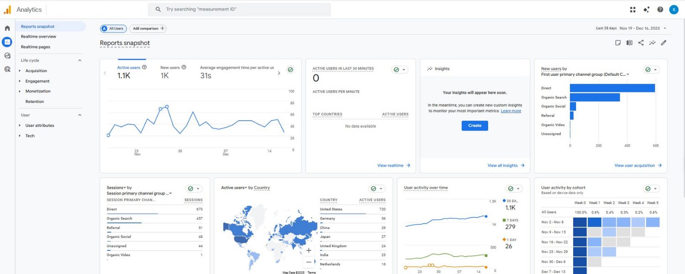Select Realtime overview in the sidebar
The width and height of the screenshot is (685, 274).
click(x=39, y=36)
